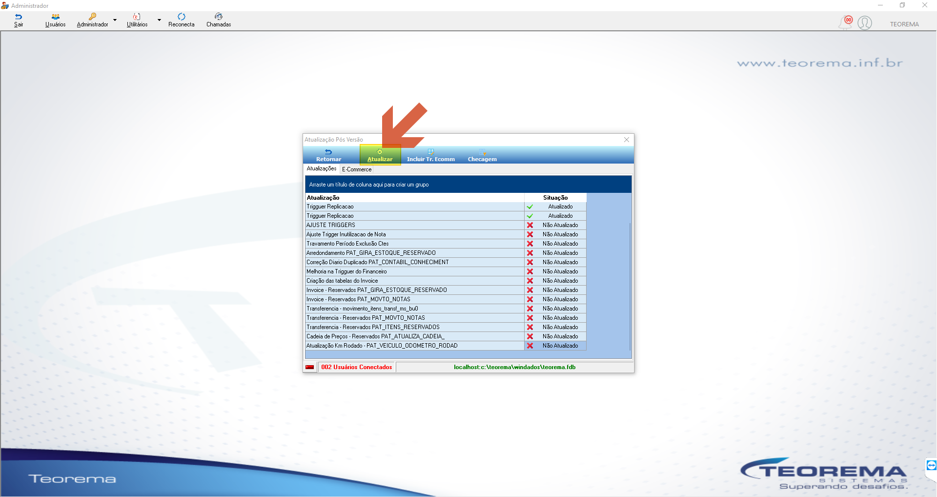The width and height of the screenshot is (937, 497).
Task: Open the TeamViewer side panel icon
Action: click(x=931, y=465)
